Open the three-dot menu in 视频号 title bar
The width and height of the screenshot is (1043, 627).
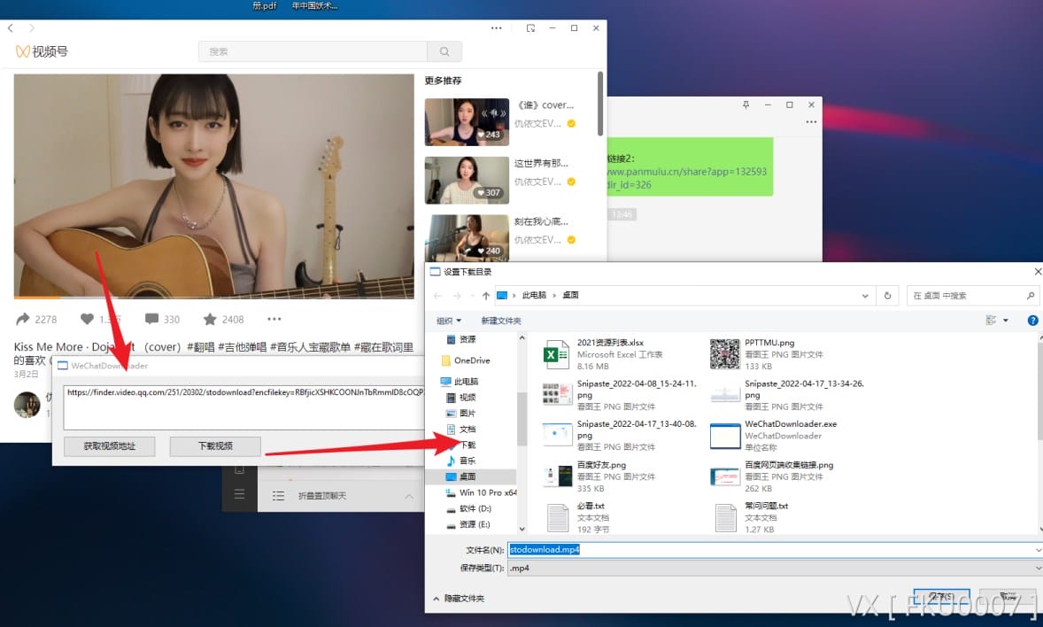coord(496,28)
